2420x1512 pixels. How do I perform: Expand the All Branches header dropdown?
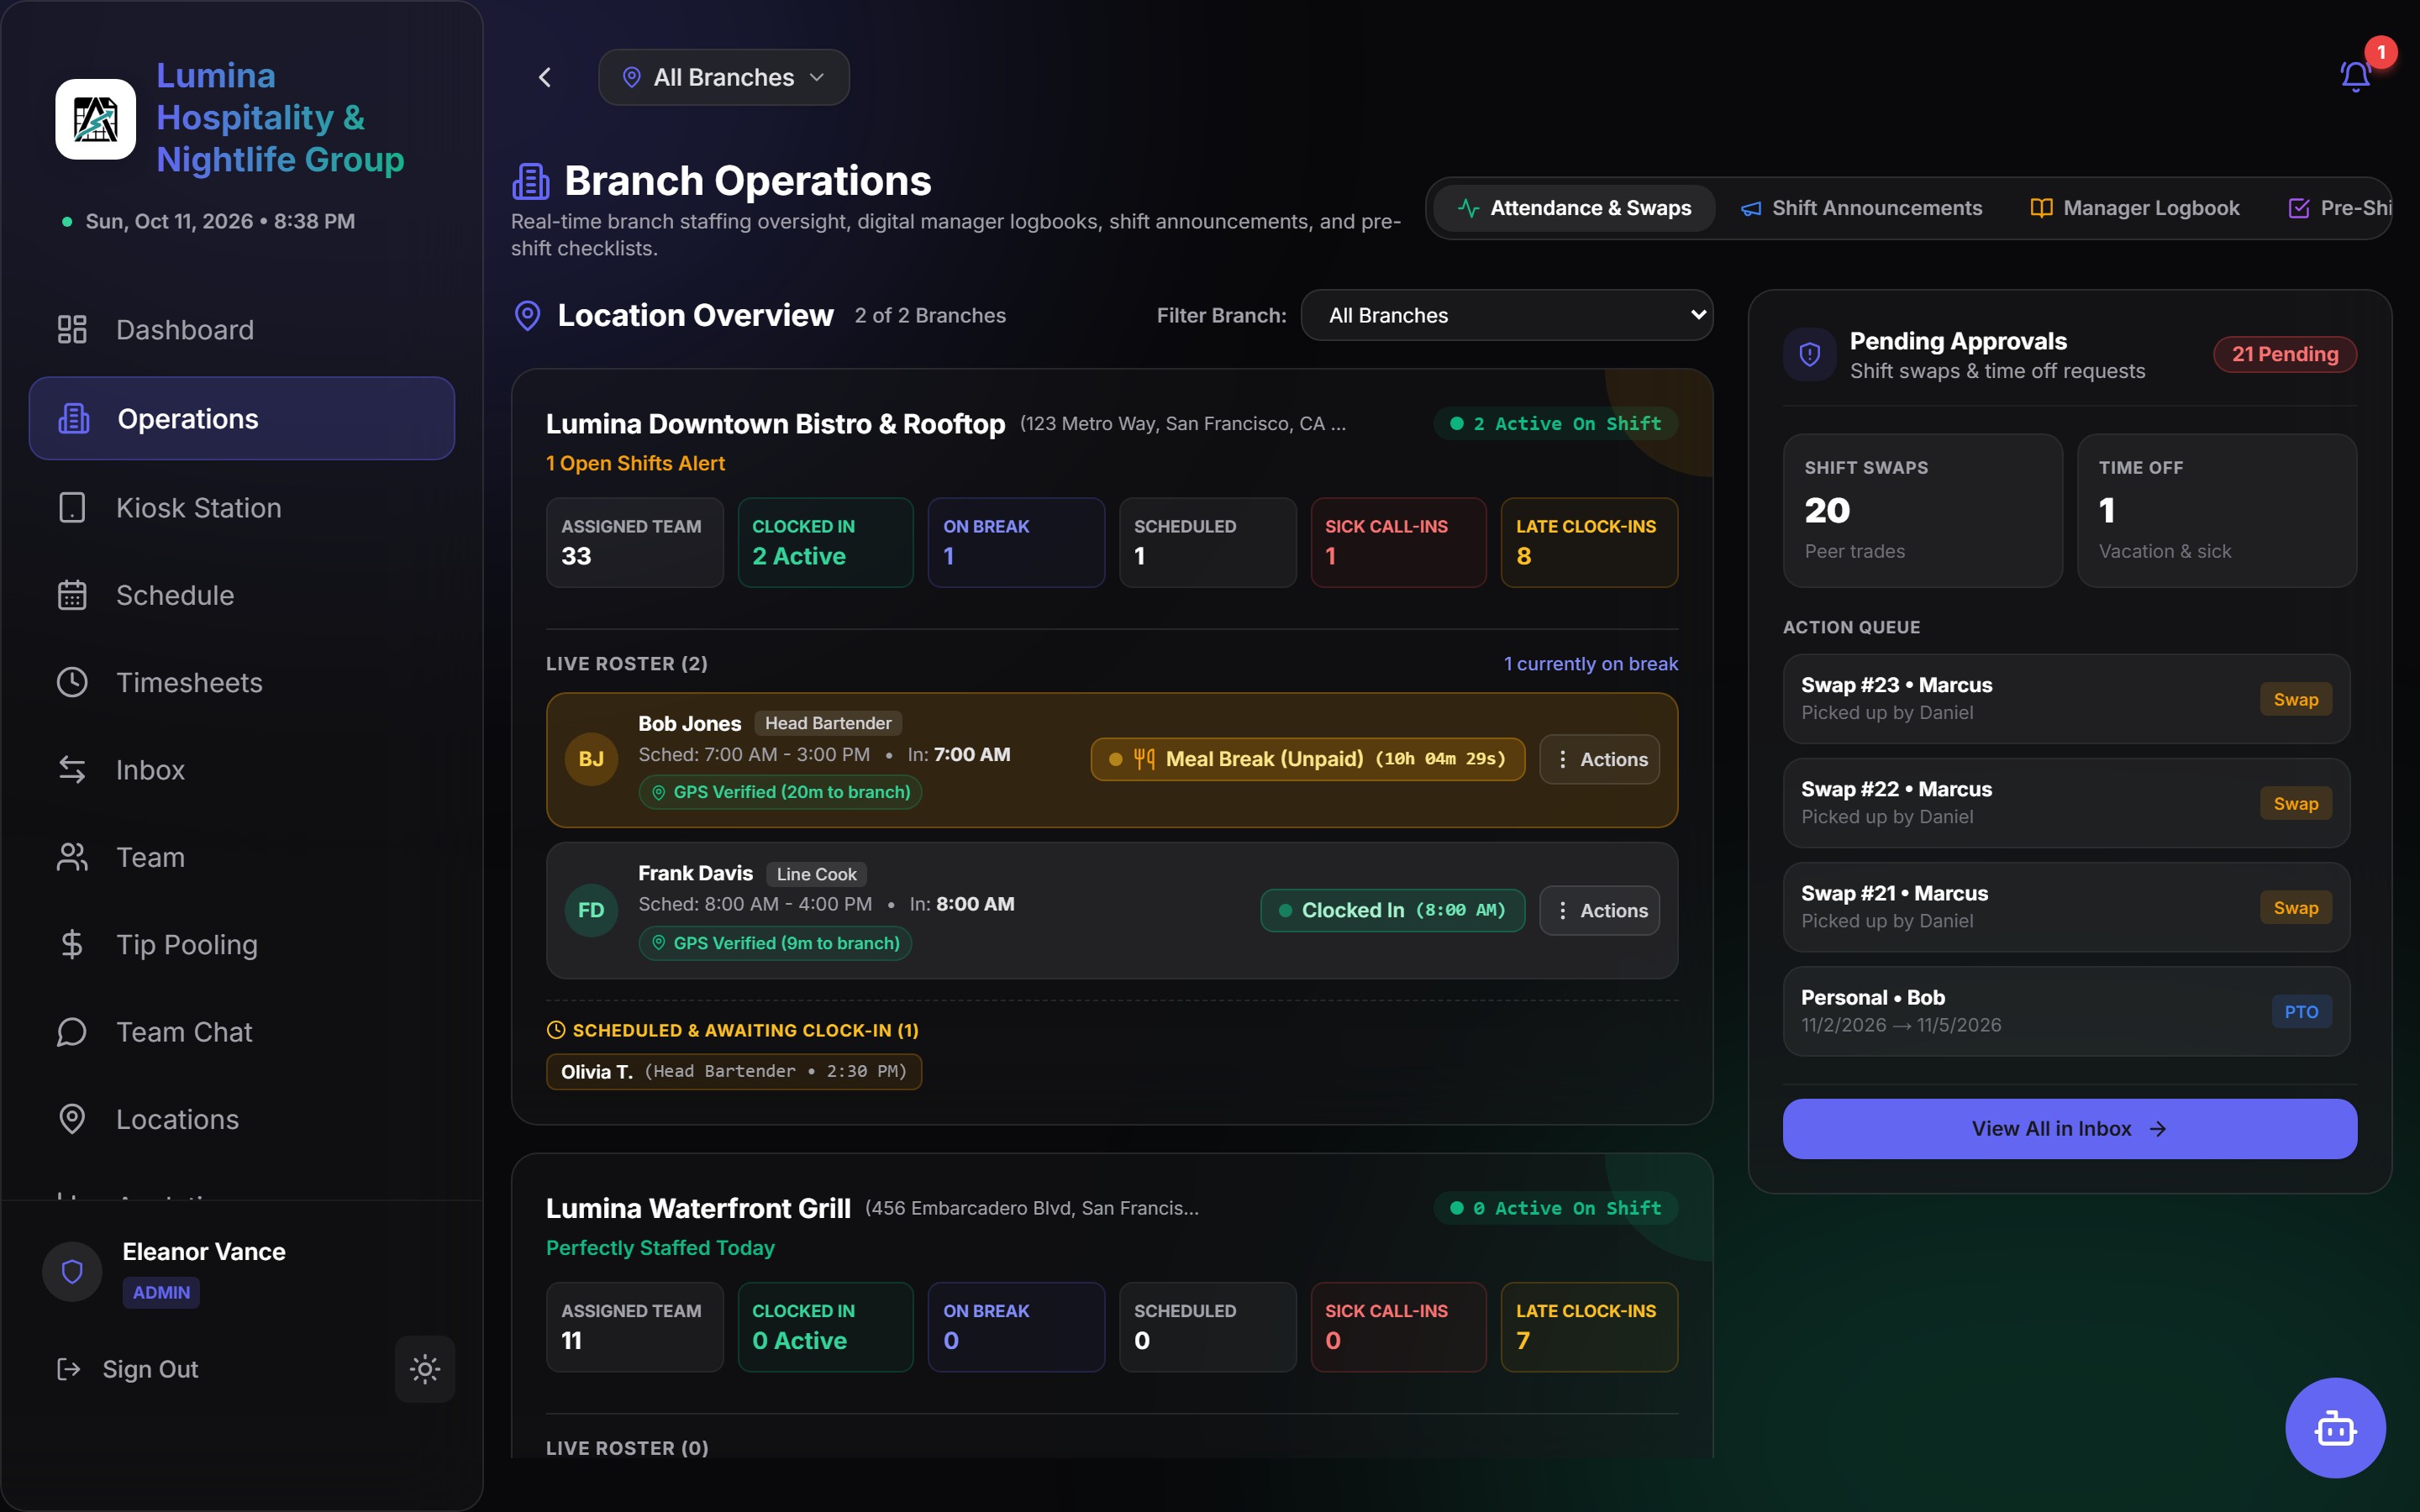(724, 77)
